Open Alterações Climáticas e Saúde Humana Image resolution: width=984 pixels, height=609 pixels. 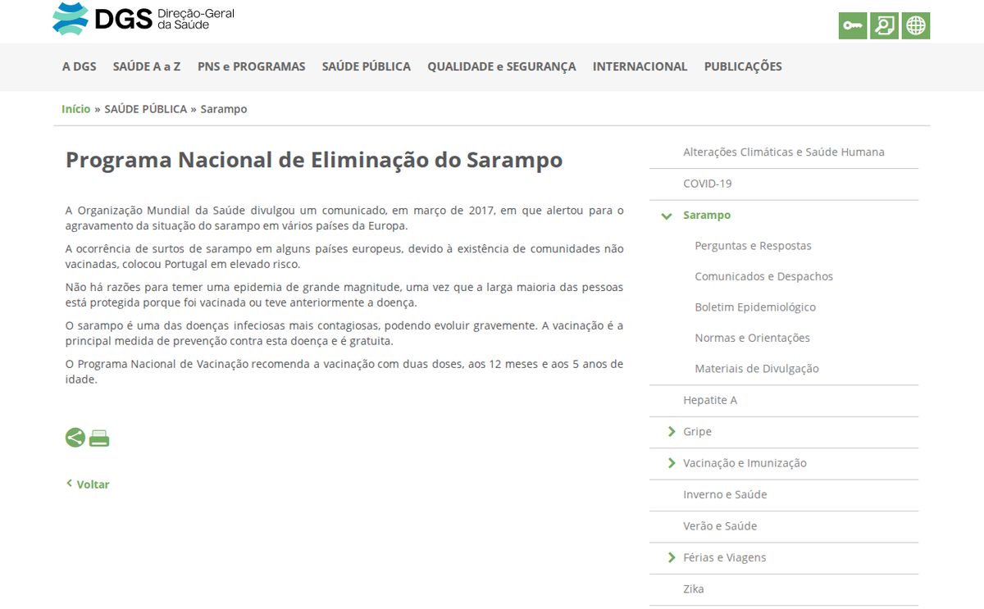tap(784, 152)
